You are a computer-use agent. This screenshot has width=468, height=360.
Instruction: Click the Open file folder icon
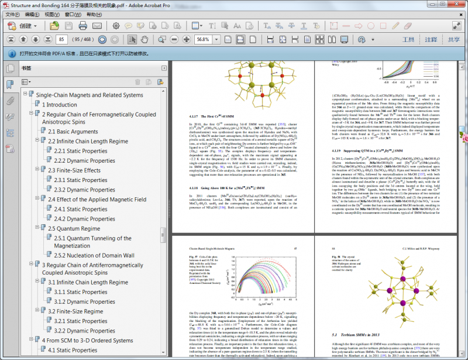[54, 26]
